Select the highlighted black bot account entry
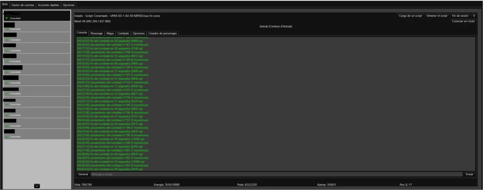483x190 pixels. click(x=37, y=16)
